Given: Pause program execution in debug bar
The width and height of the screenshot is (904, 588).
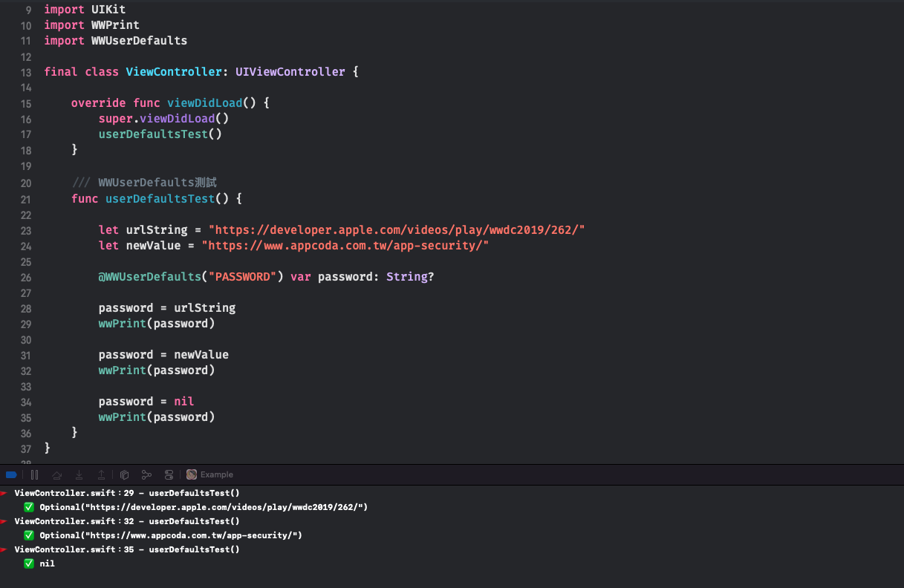Looking at the screenshot, I should tap(34, 474).
